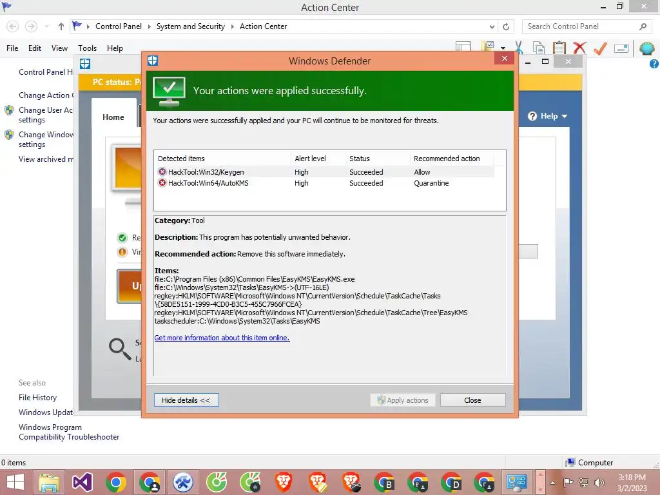Open the View menu
This screenshot has height=495, width=660.
click(59, 48)
